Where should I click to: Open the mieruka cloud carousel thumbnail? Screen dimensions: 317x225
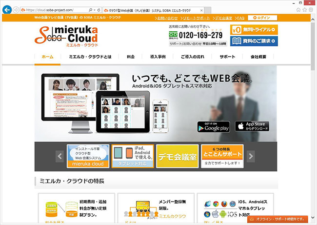(x=88, y=156)
